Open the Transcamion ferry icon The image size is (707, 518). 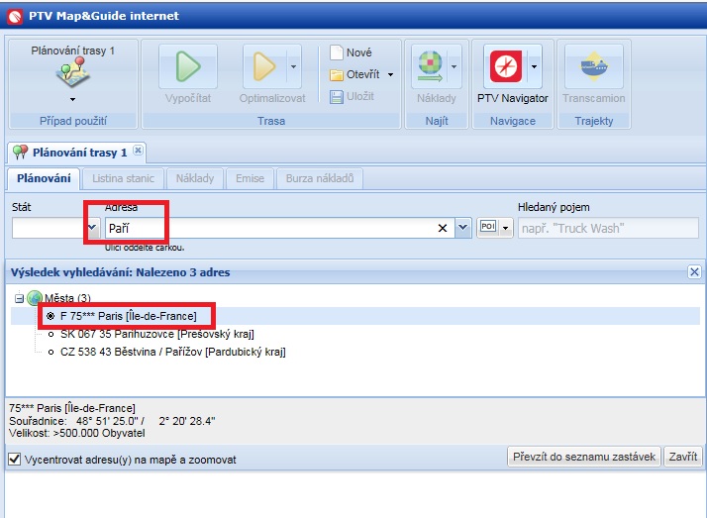(594, 66)
